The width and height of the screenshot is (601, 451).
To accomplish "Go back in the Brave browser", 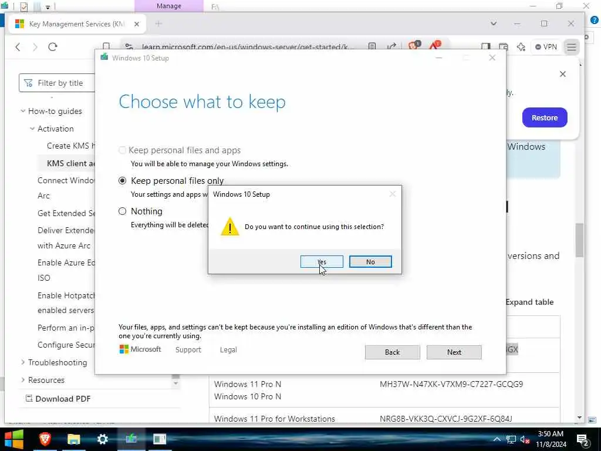I will [x=18, y=47].
